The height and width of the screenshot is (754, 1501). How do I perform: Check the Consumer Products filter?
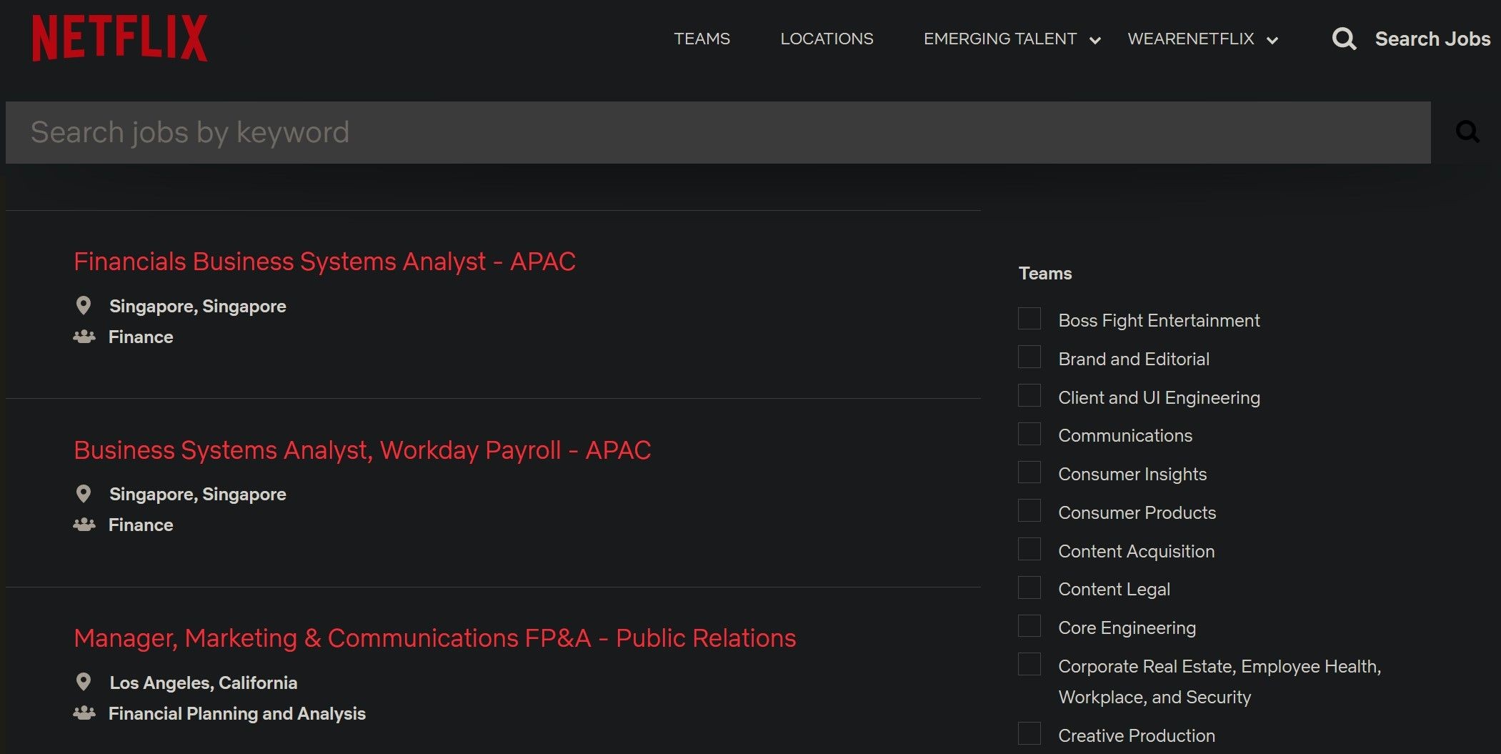click(1029, 511)
